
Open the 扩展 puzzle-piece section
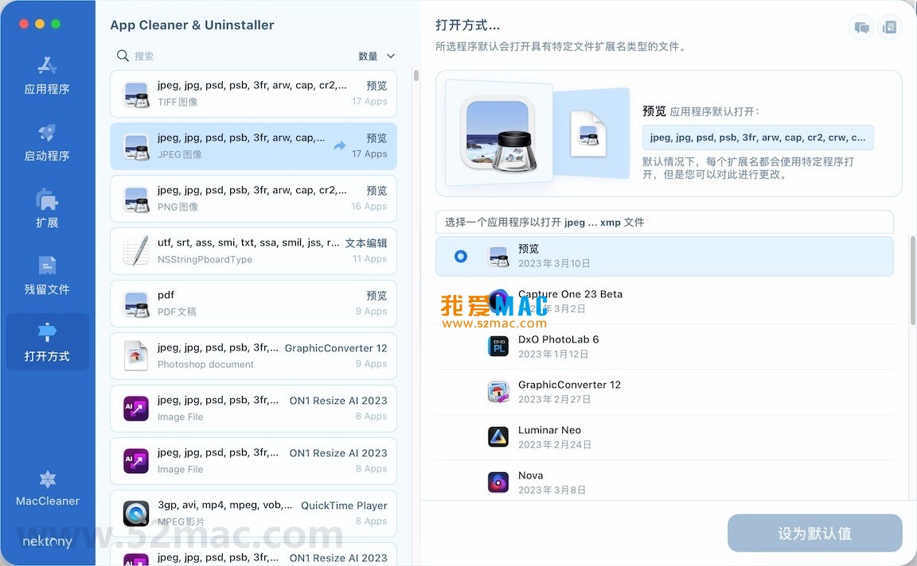pyautogui.click(x=47, y=208)
